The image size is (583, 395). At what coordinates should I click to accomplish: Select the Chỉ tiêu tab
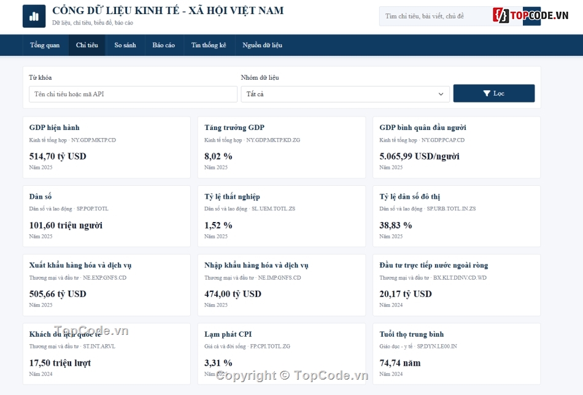87,45
